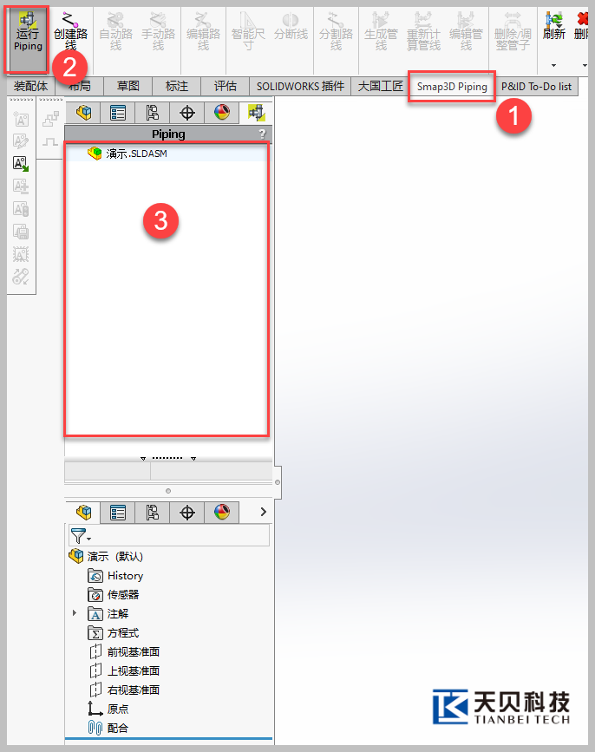This screenshot has width=595, height=752.
Task: Click 重新计算管线 recalculate pipeline
Action: pos(423,33)
